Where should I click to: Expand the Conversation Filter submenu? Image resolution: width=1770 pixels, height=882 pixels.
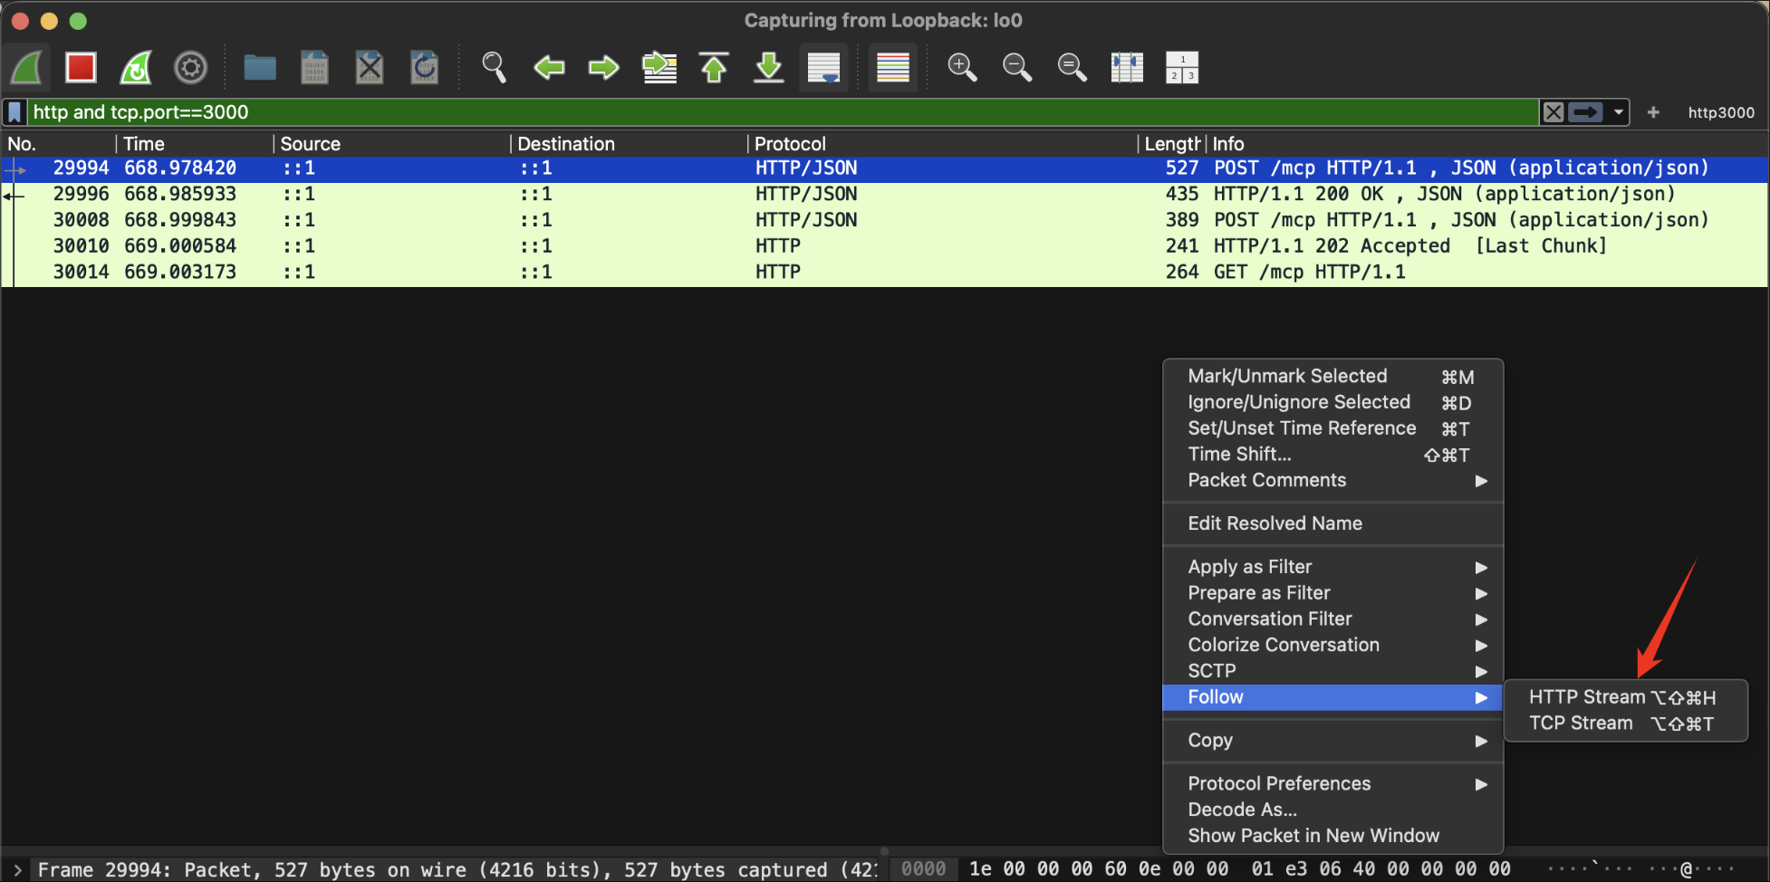(1332, 619)
